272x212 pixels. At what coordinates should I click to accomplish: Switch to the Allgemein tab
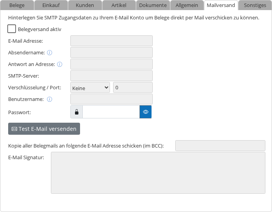pyautogui.click(x=187, y=5)
